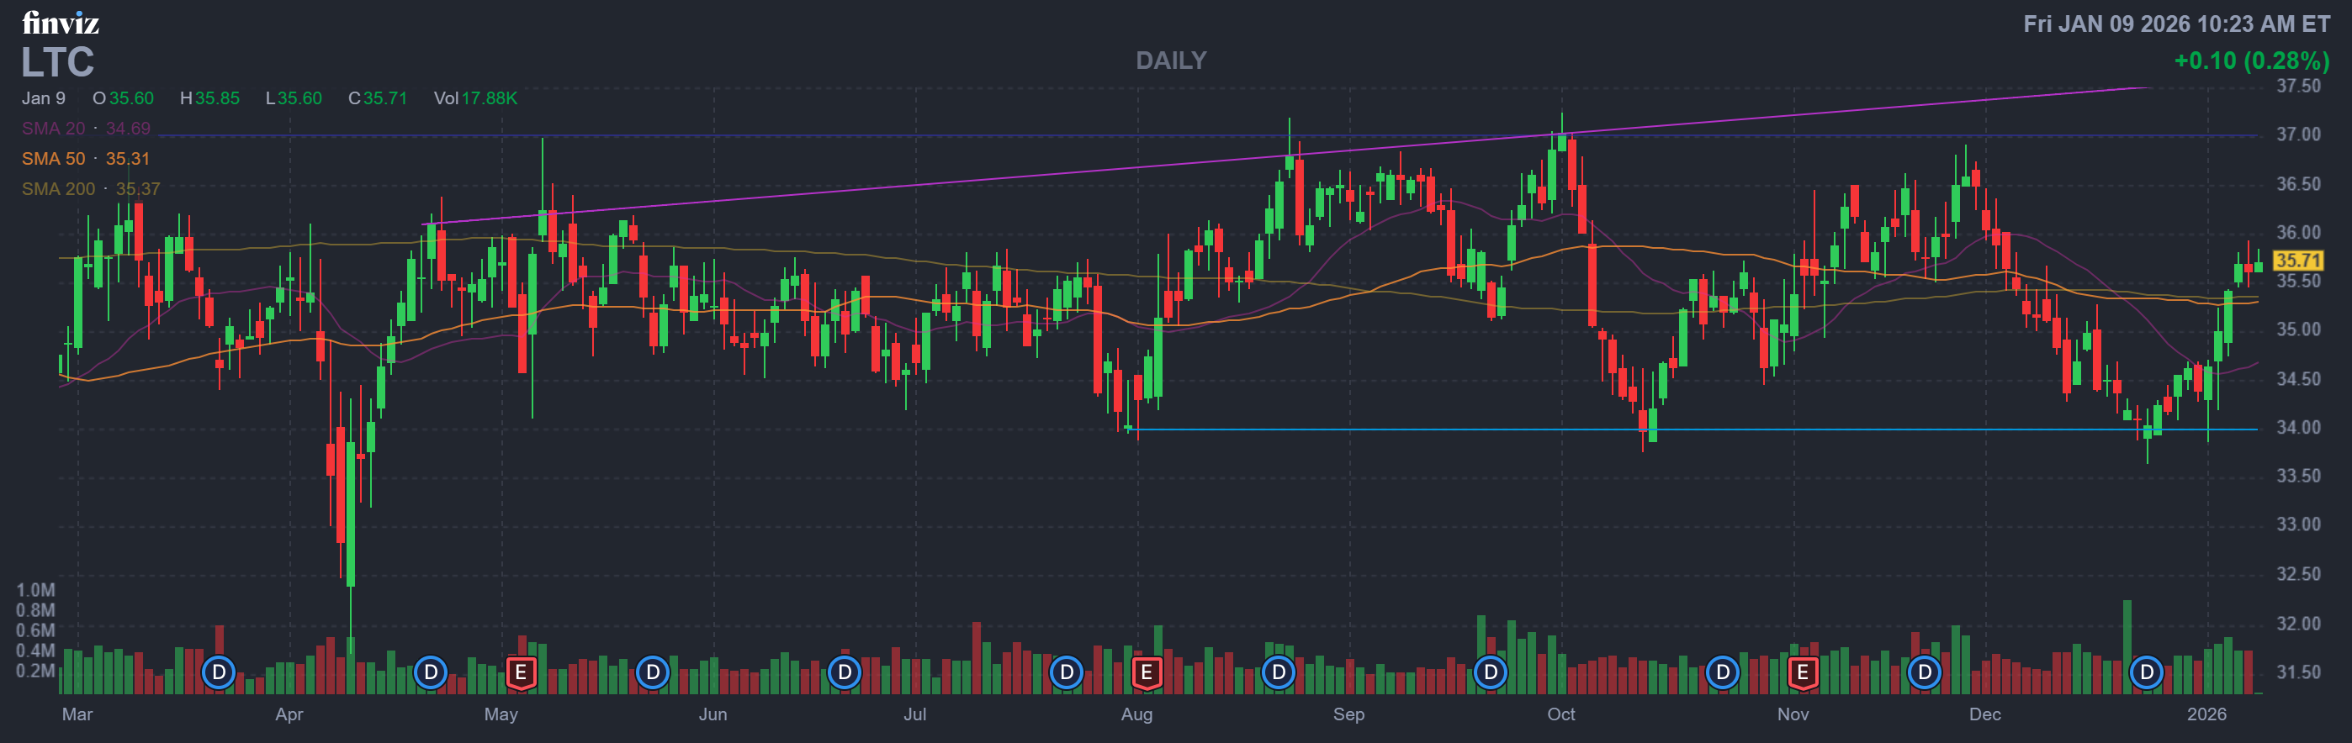
Task: Click the finviz logo
Action: click(61, 23)
